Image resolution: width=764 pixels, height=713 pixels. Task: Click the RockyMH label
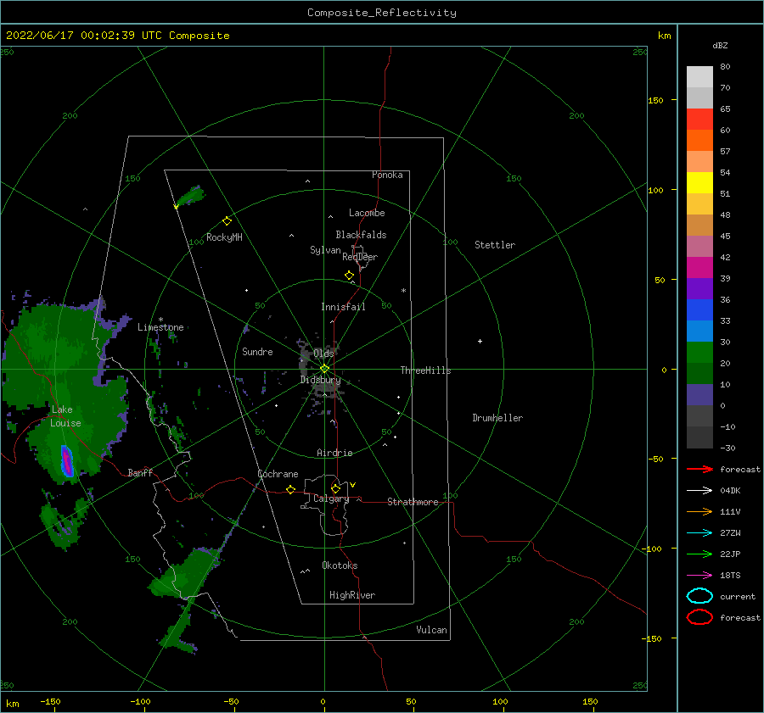point(224,237)
